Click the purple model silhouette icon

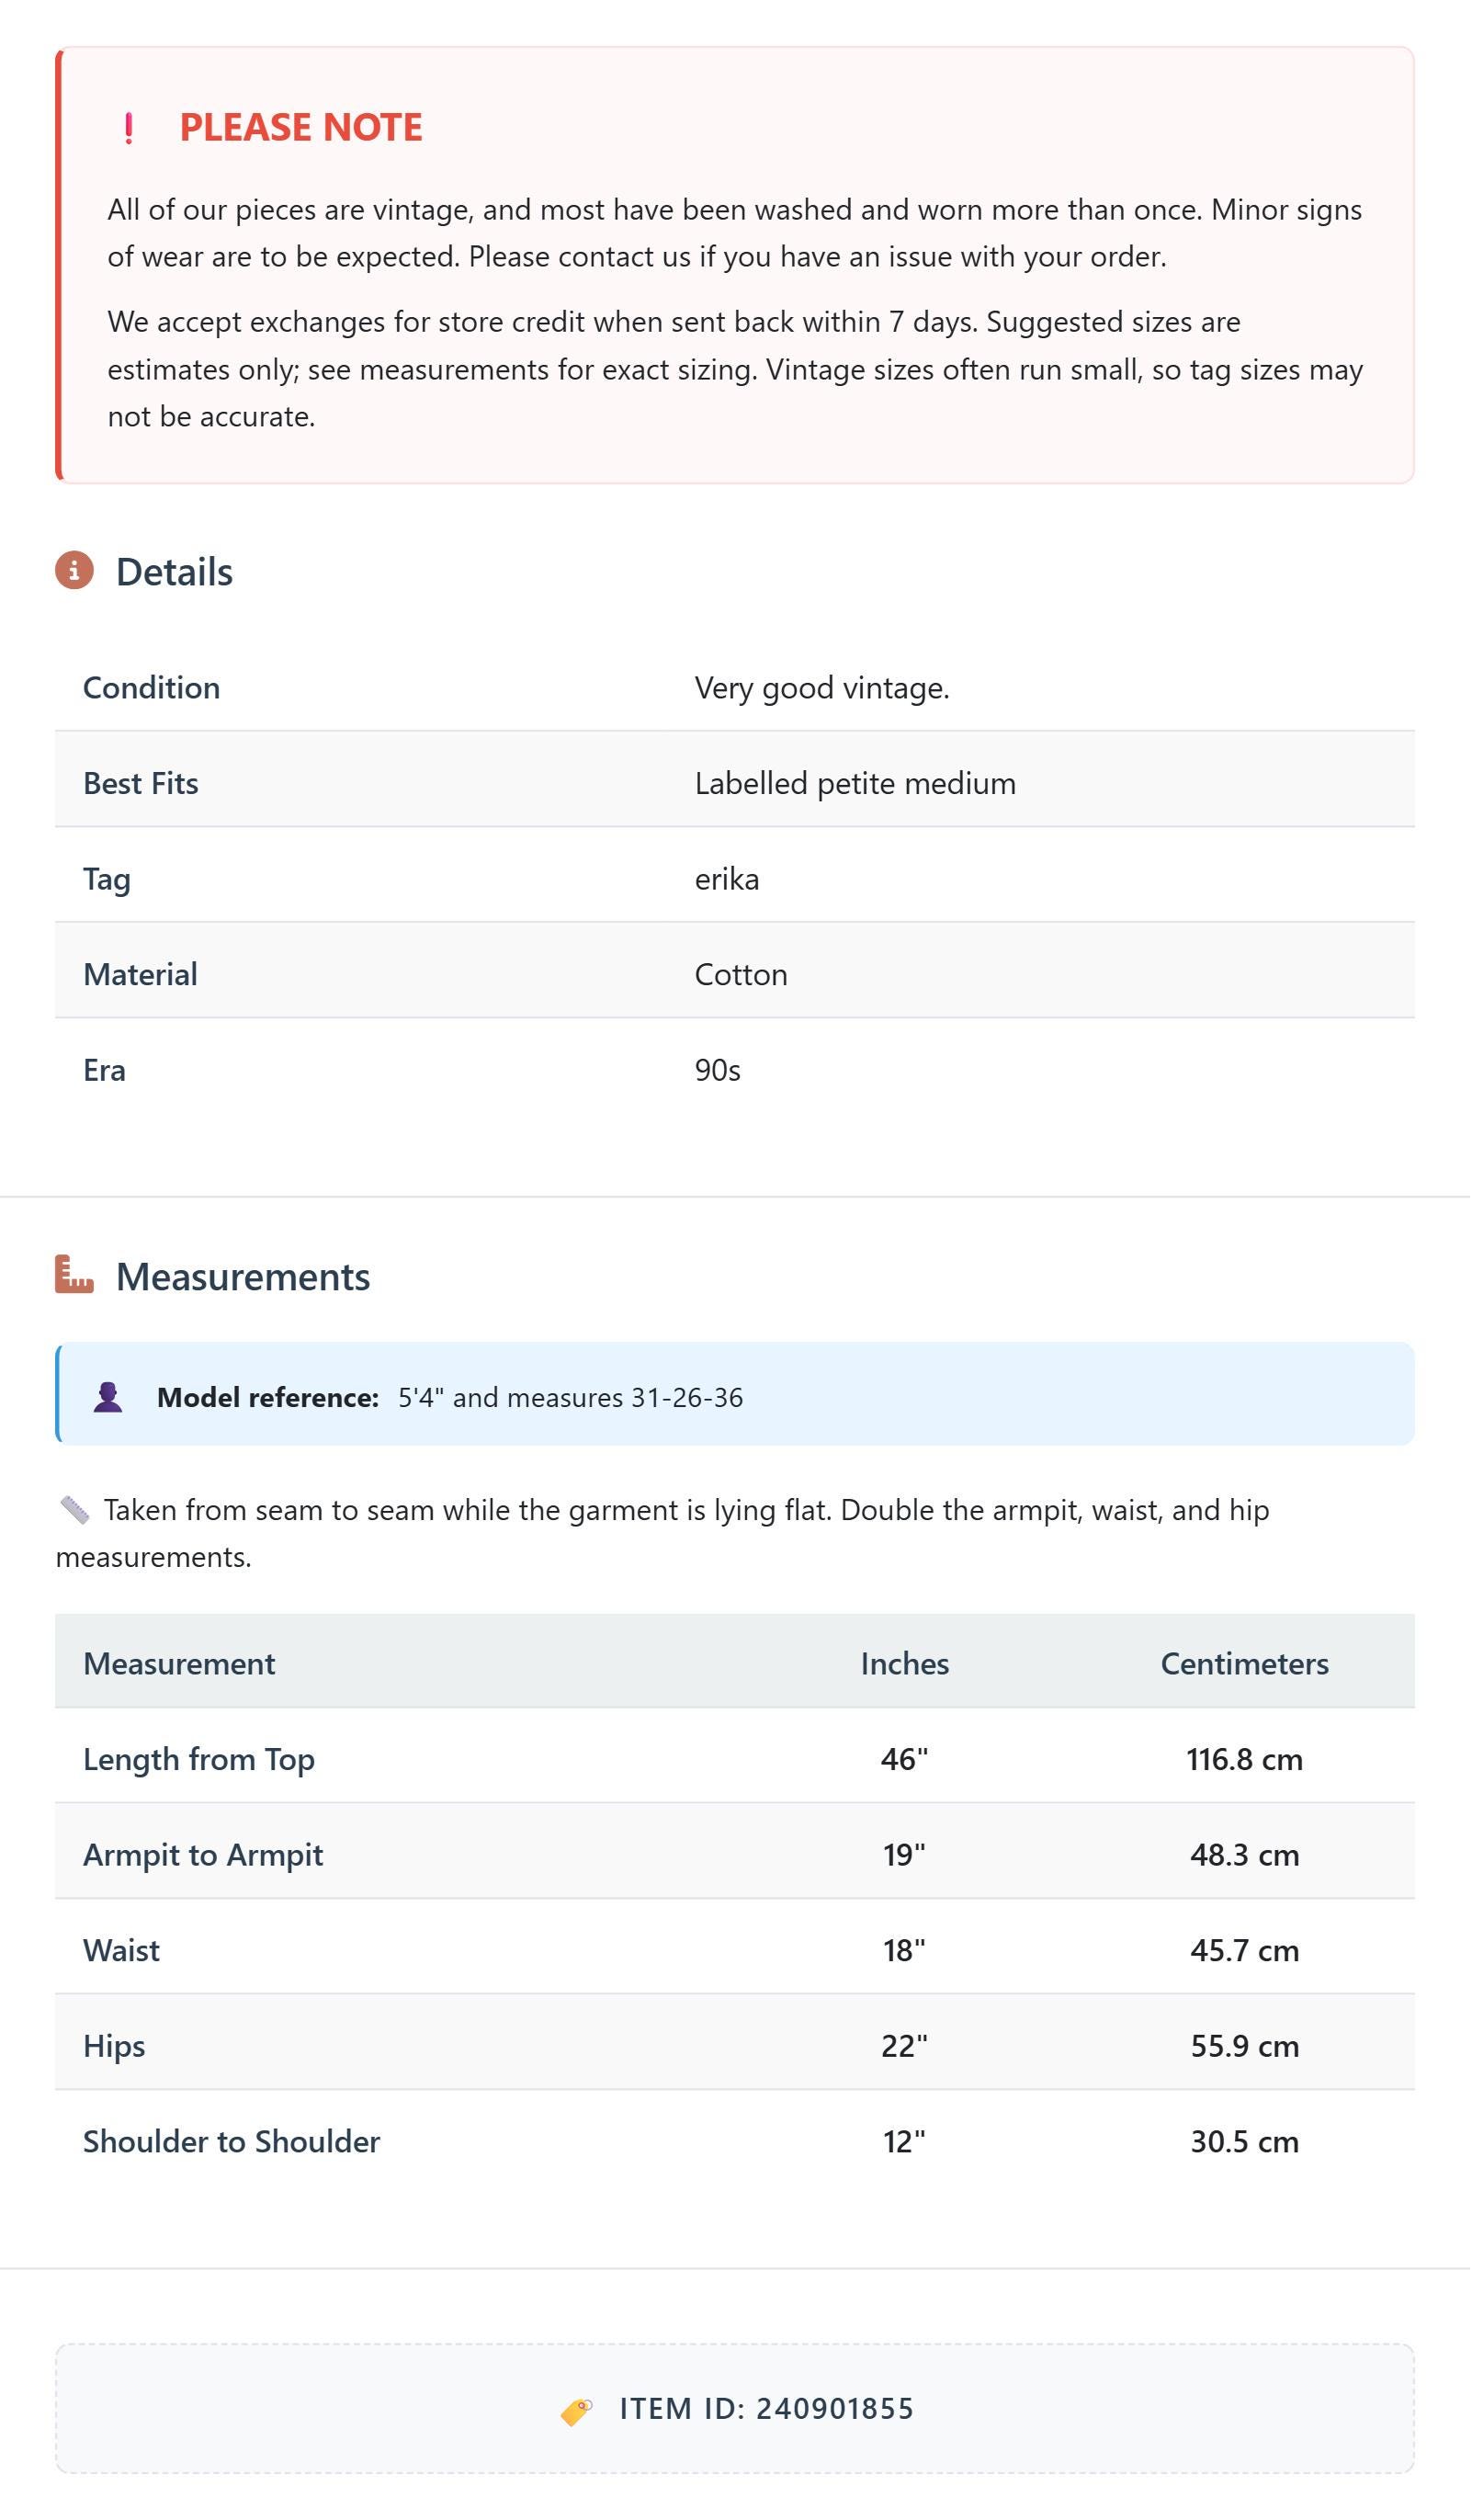(108, 1398)
